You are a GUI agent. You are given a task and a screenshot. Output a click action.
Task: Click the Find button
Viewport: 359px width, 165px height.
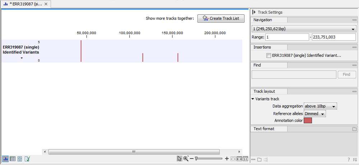347,74
